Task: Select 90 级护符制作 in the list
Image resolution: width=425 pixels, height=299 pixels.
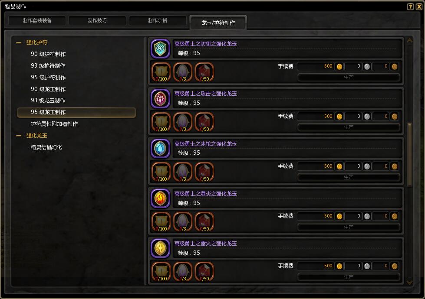Action: [x=48, y=54]
